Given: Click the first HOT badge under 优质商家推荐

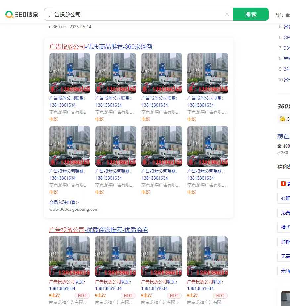Looking at the screenshot, I should 82,296.
